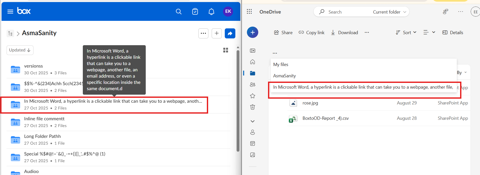Open EK account avatar in Box
Image resolution: width=480 pixels, height=175 pixels.
point(228,11)
